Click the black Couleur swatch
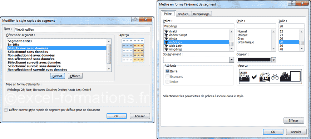The width and height of the screenshot is (311, 139). click(254, 60)
